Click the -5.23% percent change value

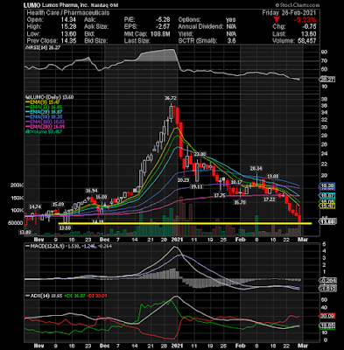[305, 20]
